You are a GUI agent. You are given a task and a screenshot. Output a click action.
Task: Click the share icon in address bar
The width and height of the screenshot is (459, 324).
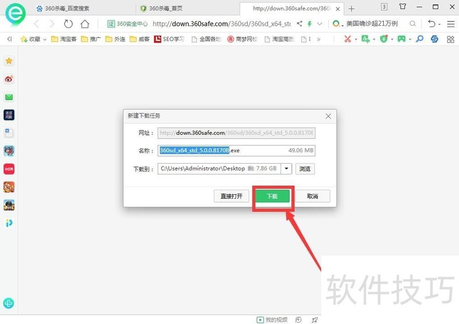click(x=299, y=24)
